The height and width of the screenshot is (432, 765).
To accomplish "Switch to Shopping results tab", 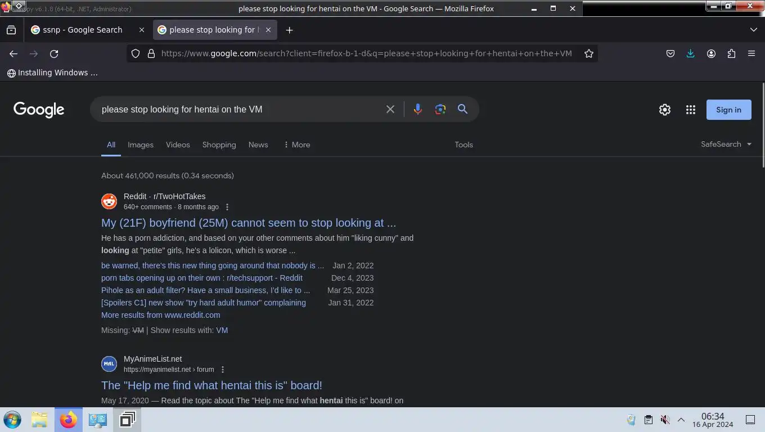I will pyautogui.click(x=219, y=145).
